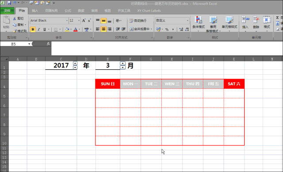283x172 pixels.
Task: Toggle center horizontal alignment
Action: coord(103,29)
